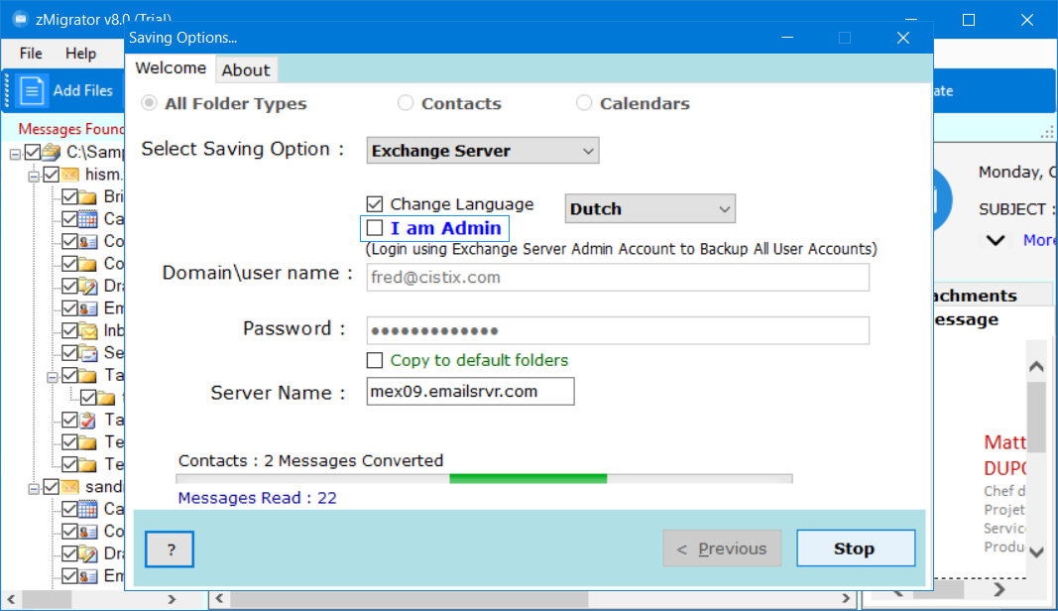This screenshot has height=611, width=1058.
Task: Uncheck the C:\Samp root tree checkbox
Action: click(33, 152)
